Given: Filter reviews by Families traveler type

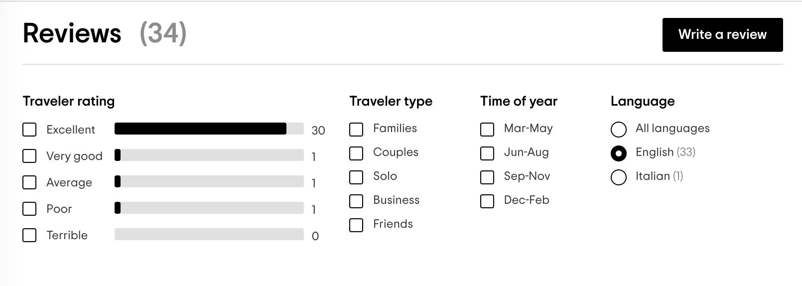Looking at the screenshot, I should pyautogui.click(x=356, y=130).
